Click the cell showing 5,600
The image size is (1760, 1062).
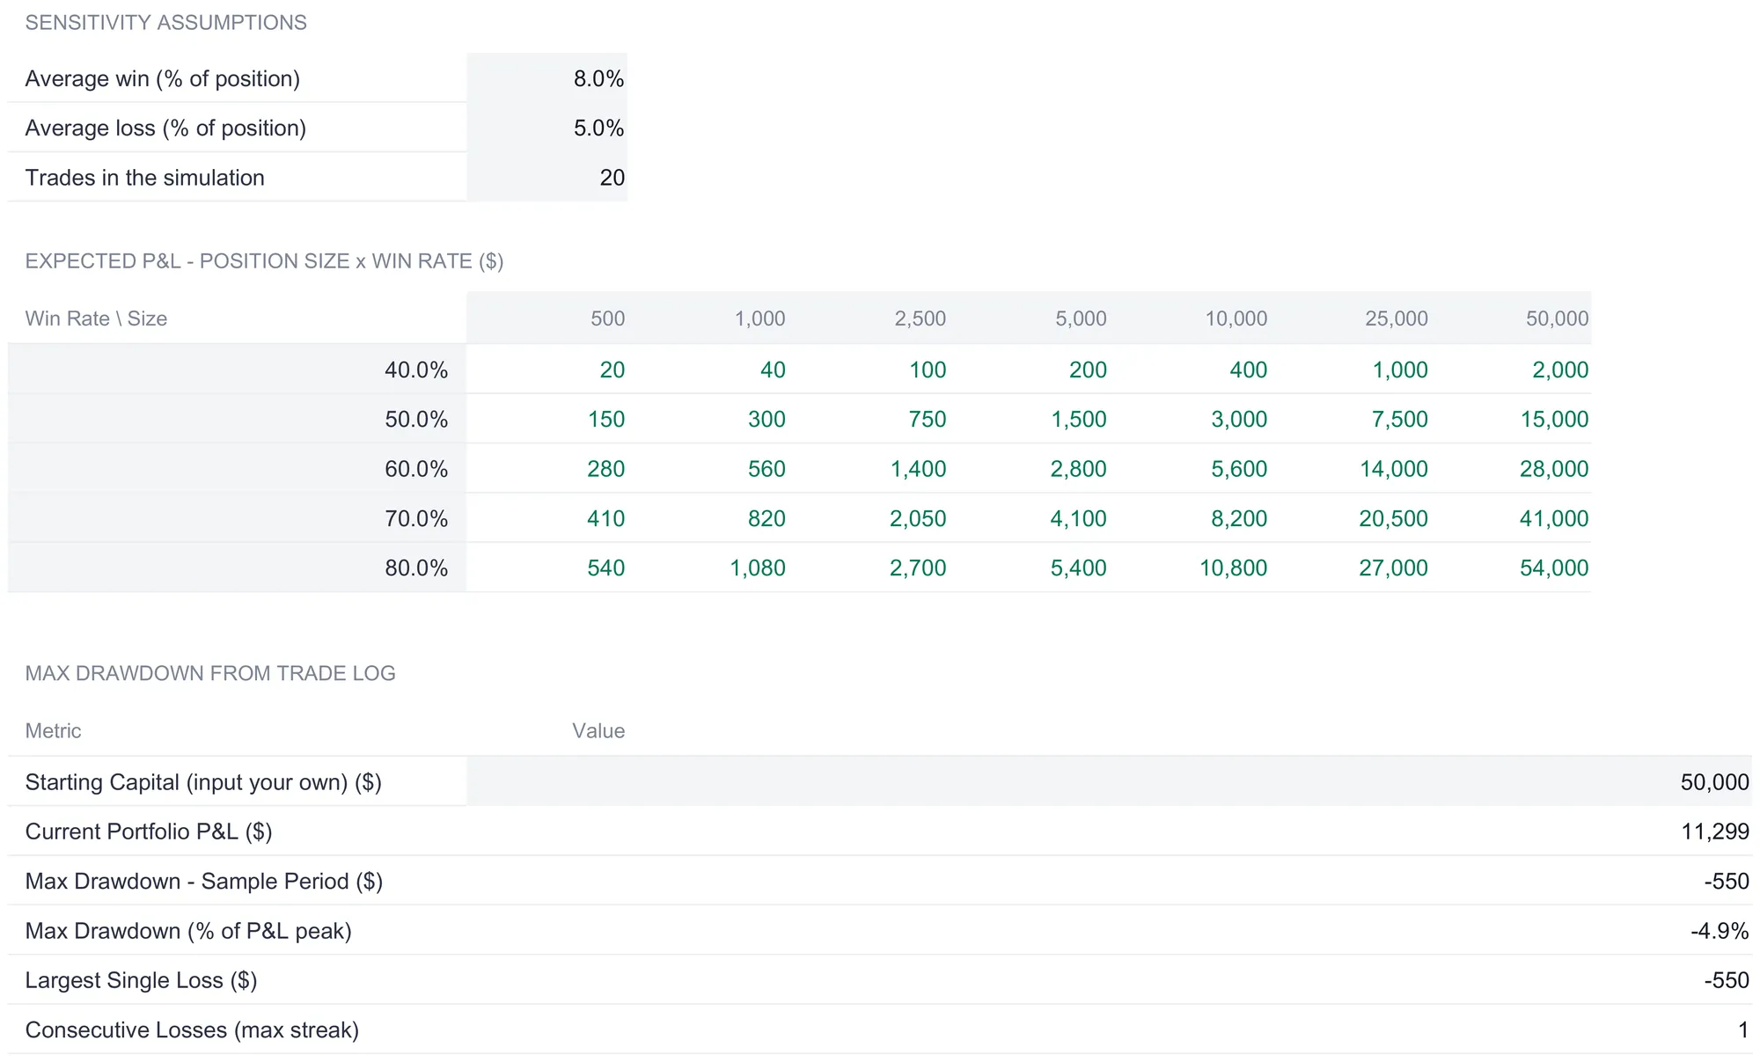(x=1239, y=468)
